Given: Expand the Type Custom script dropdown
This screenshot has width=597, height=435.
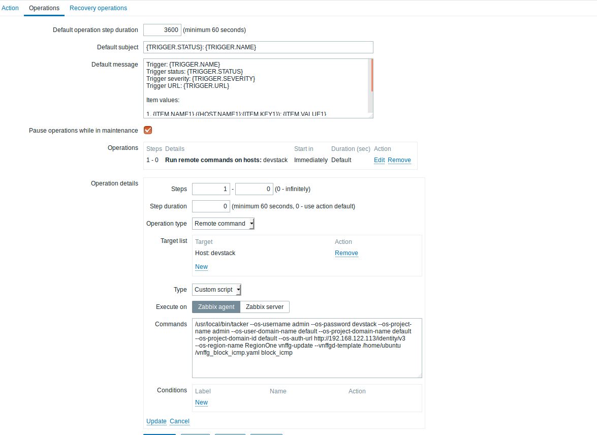Looking at the screenshot, I should point(217,290).
